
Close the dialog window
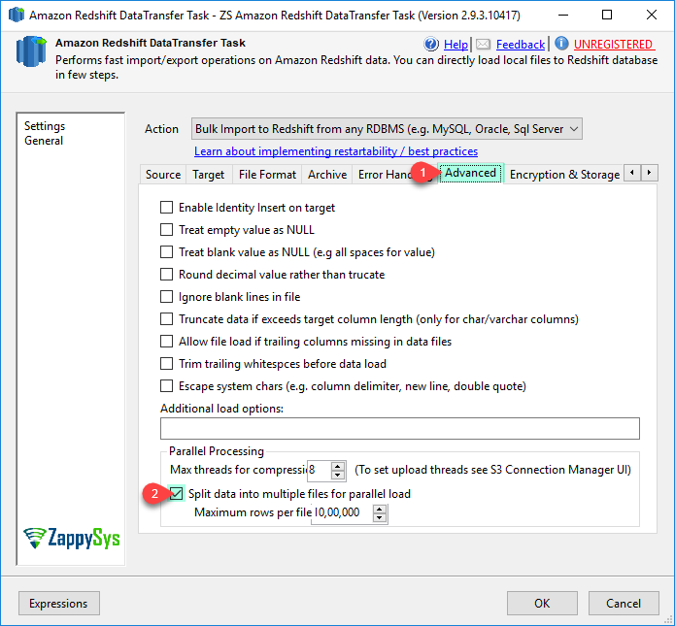coord(652,16)
